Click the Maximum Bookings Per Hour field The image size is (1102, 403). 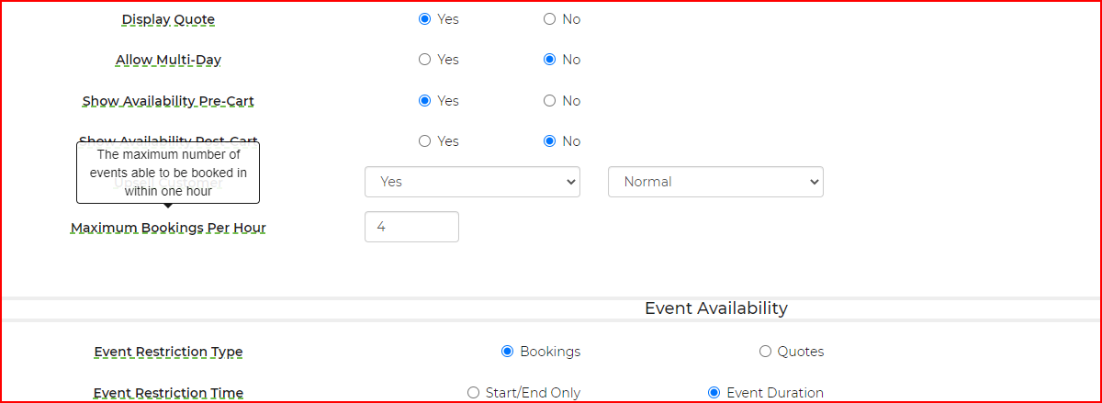[411, 227]
